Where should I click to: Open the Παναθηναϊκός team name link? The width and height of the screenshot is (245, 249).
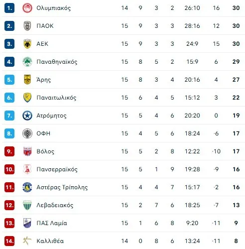click(57, 62)
